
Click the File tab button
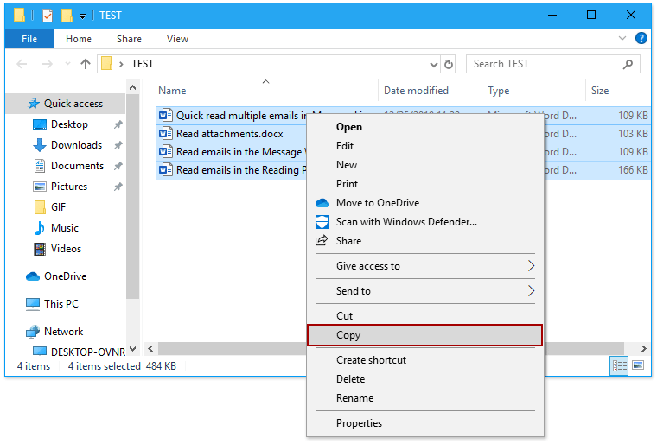click(x=29, y=39)
